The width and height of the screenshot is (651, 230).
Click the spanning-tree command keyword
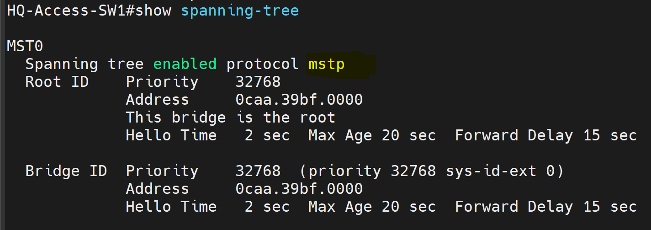240,11
